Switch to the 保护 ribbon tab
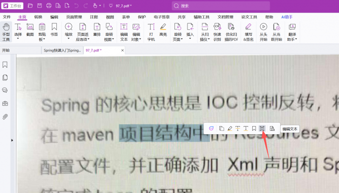 pos(142,17)
